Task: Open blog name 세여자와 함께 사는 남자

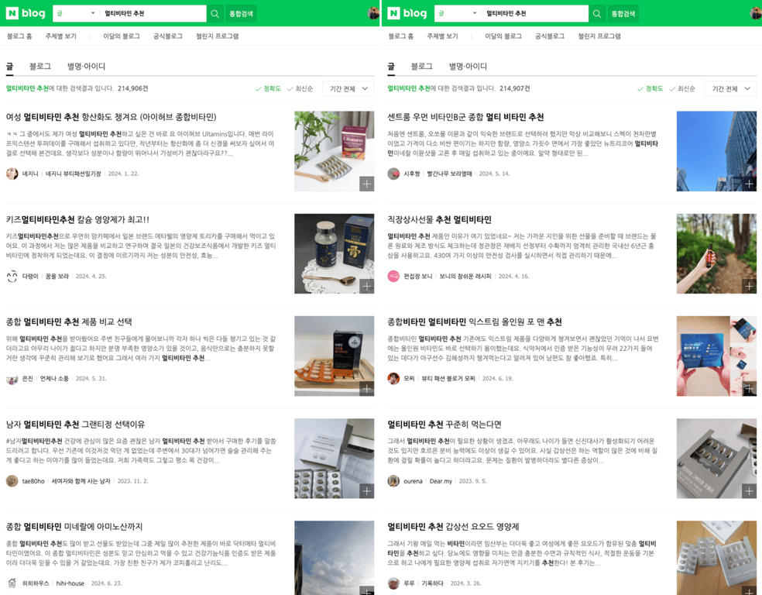Action: pyautogui.click(x=81, y=481)
